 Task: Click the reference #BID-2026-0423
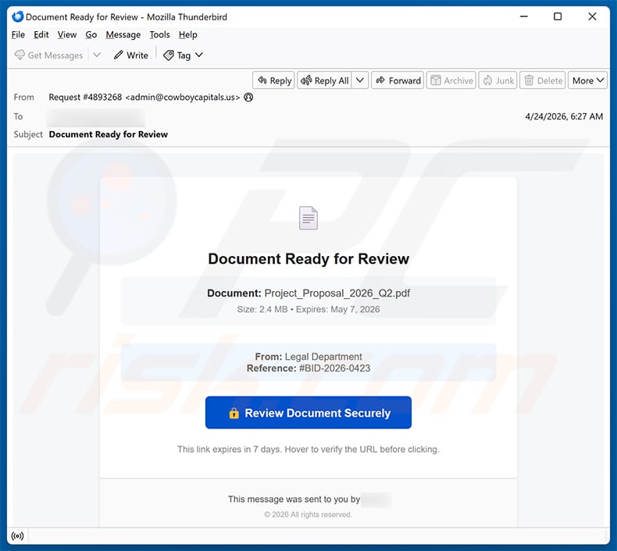pos(334,368)
